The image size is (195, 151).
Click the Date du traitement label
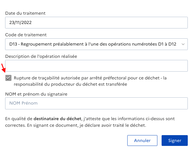pos(25,13)
